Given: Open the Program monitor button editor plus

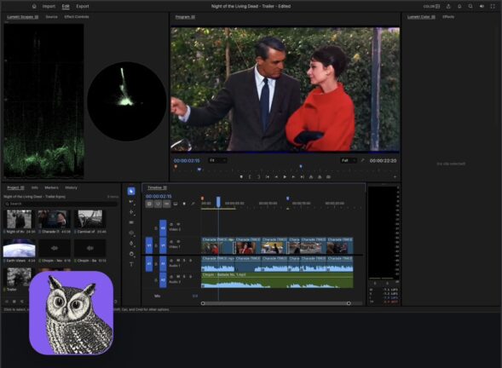Looking at the screenshot, I should click(395, 176).
